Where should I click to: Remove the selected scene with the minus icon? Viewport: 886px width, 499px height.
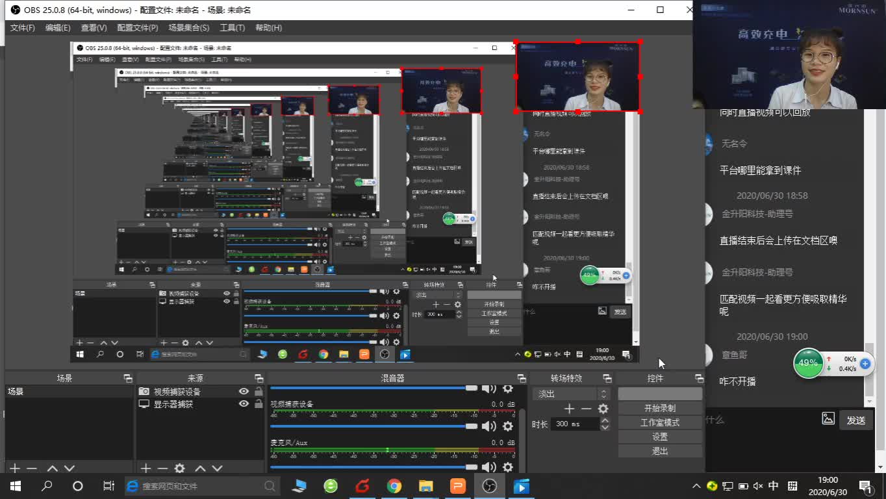pos(31,468)
